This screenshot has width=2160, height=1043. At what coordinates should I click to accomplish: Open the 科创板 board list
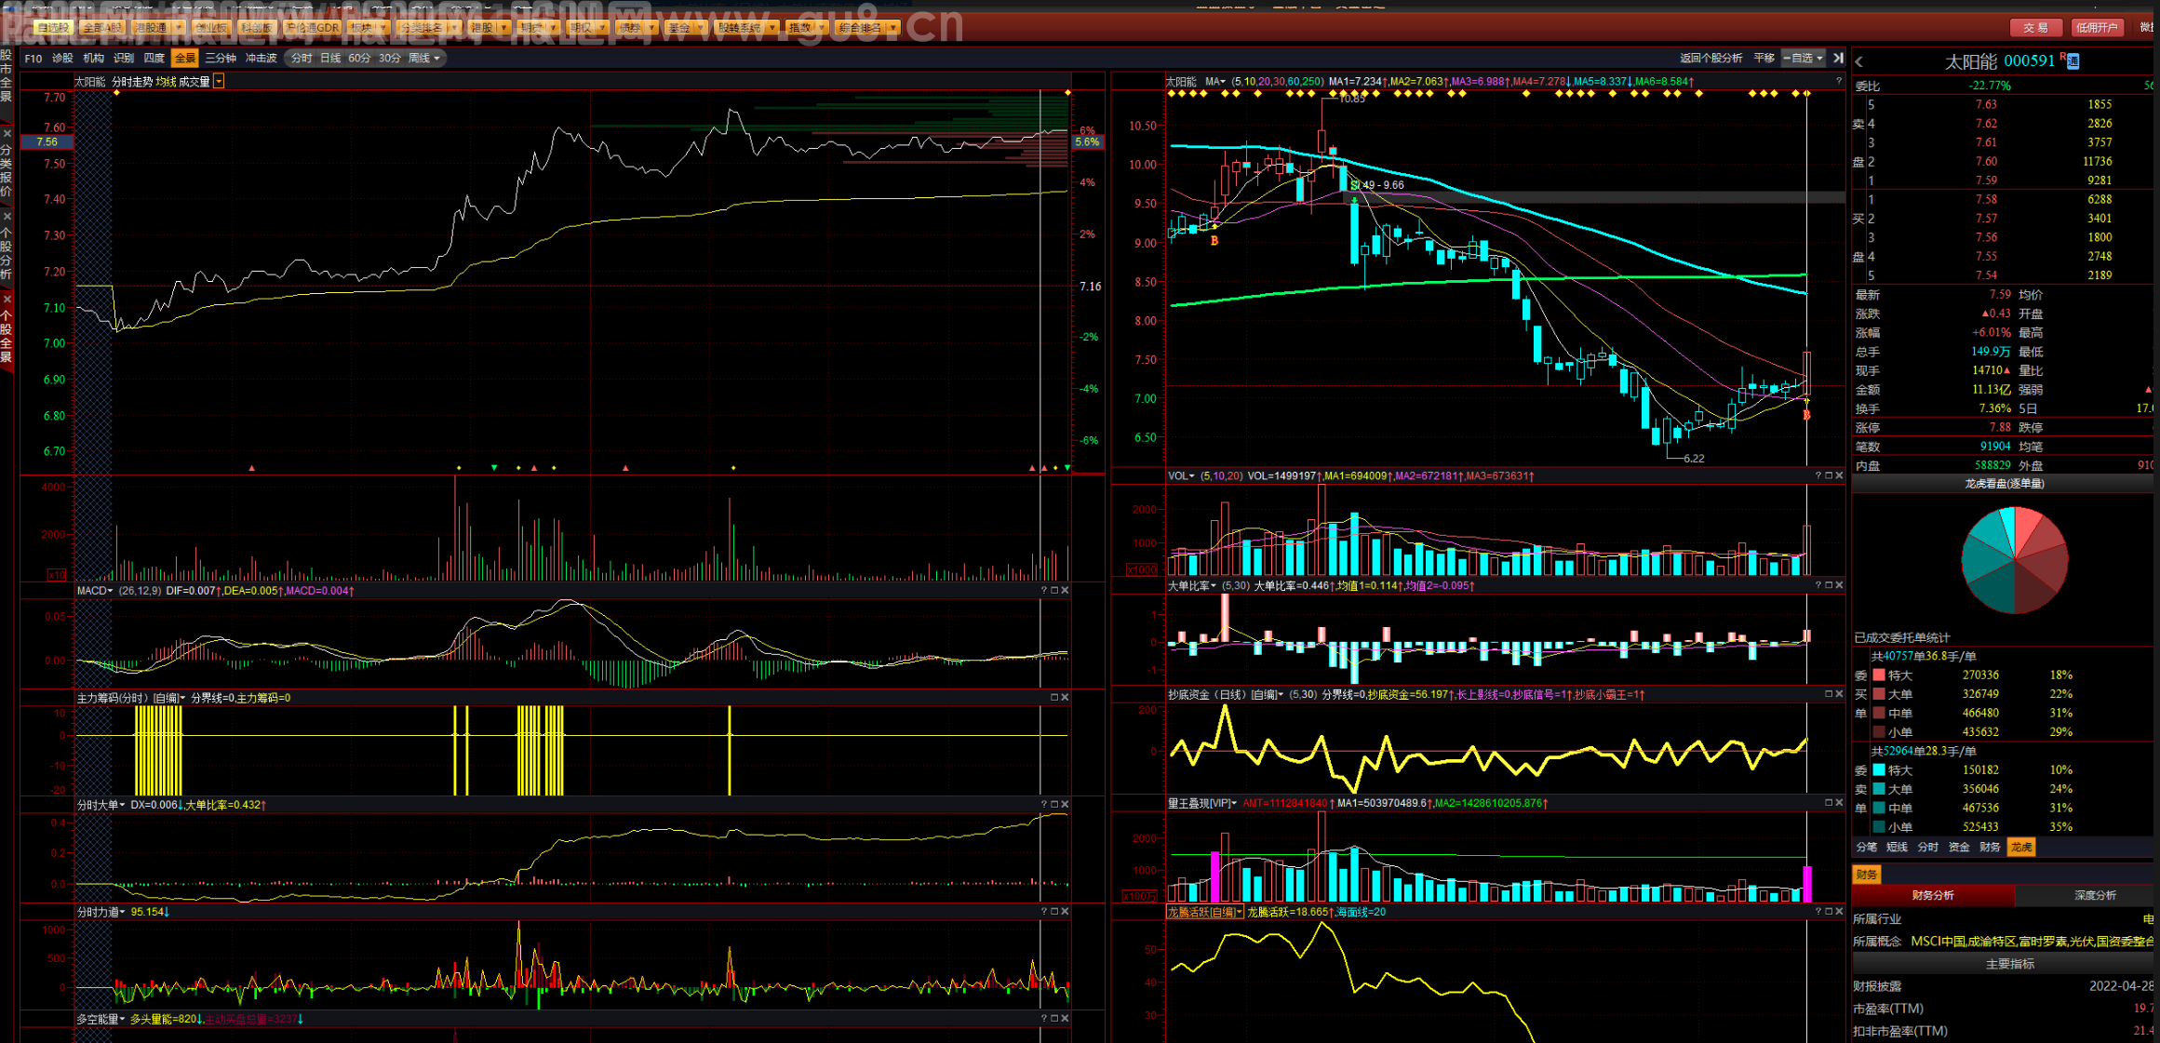[256, 28]
